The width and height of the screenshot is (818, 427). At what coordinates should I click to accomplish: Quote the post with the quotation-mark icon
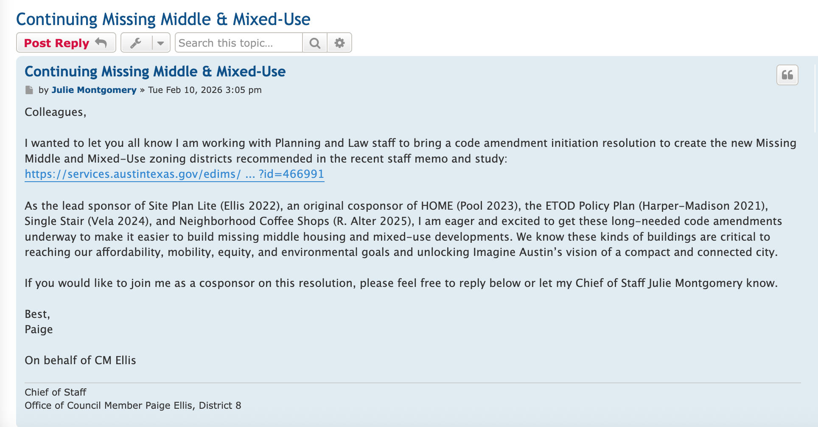(787, 75)
